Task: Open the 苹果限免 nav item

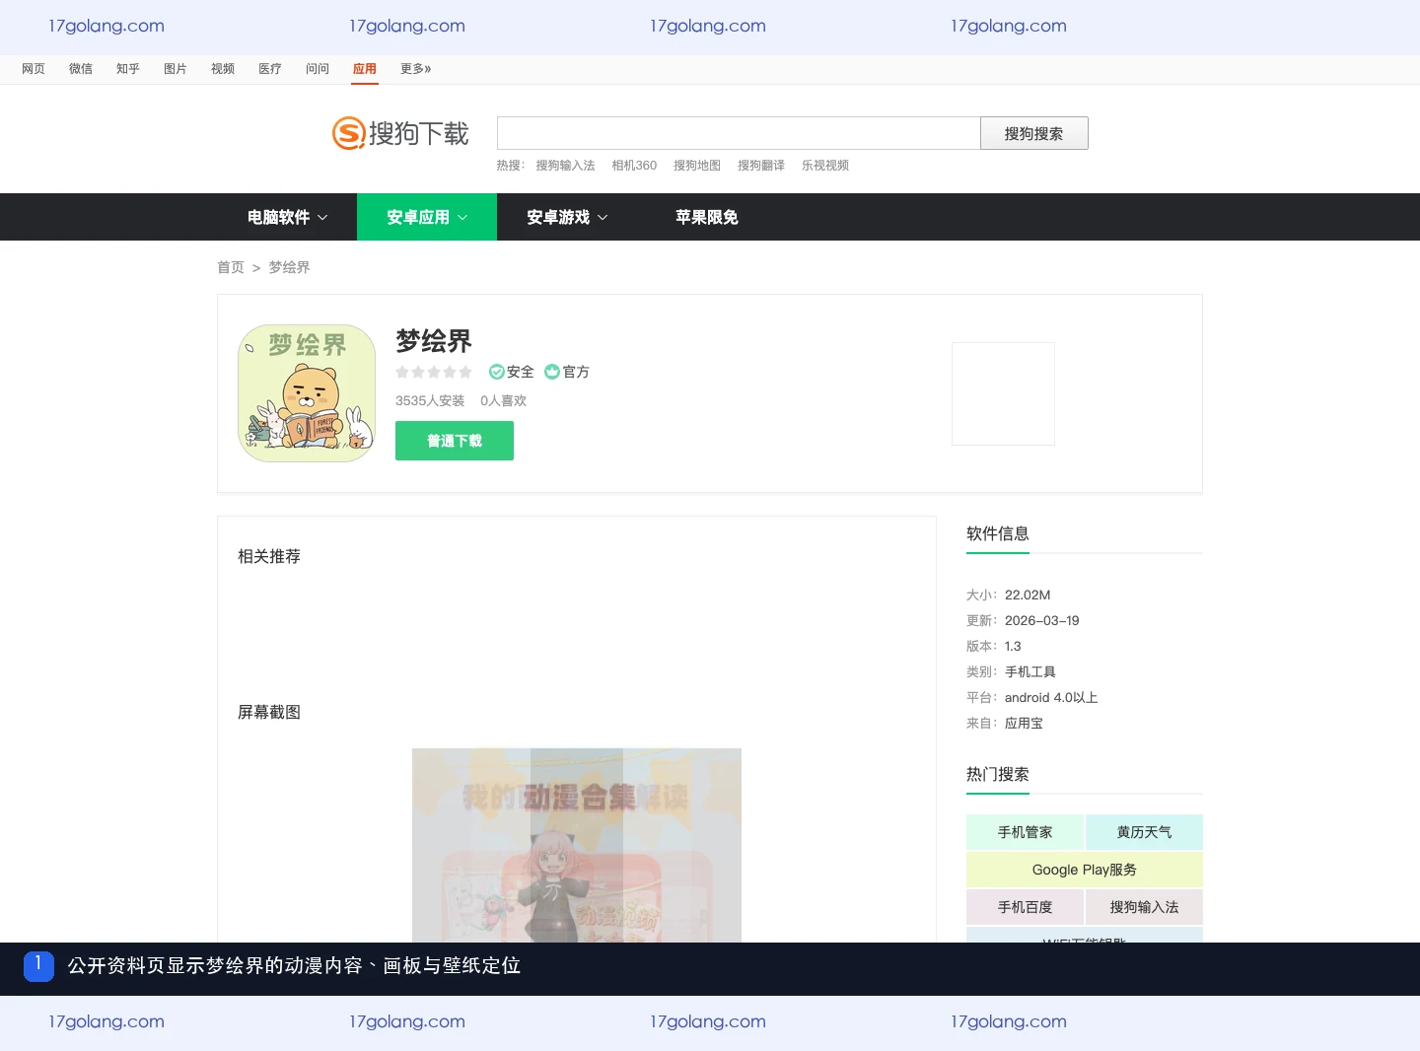Action: click(x=707, y=217)
